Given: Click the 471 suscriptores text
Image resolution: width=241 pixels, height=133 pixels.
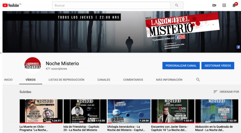Looking at the screenshot, I should pos(56,69).
